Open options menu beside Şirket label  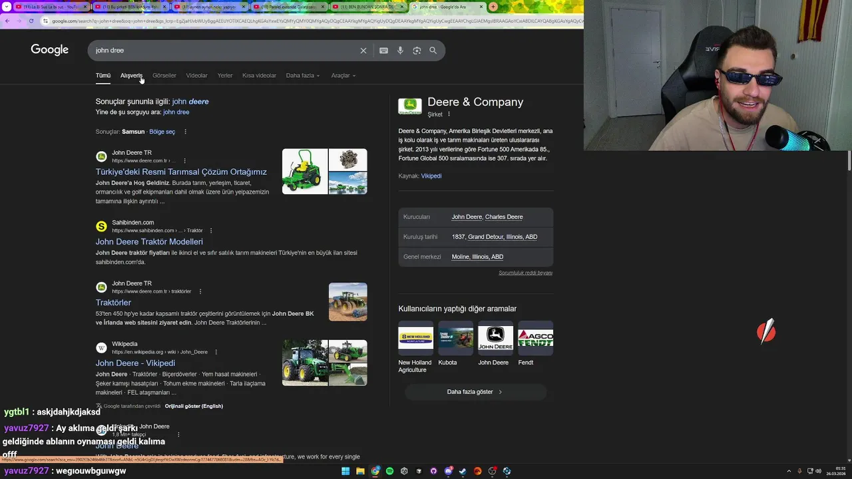point(449,114)
